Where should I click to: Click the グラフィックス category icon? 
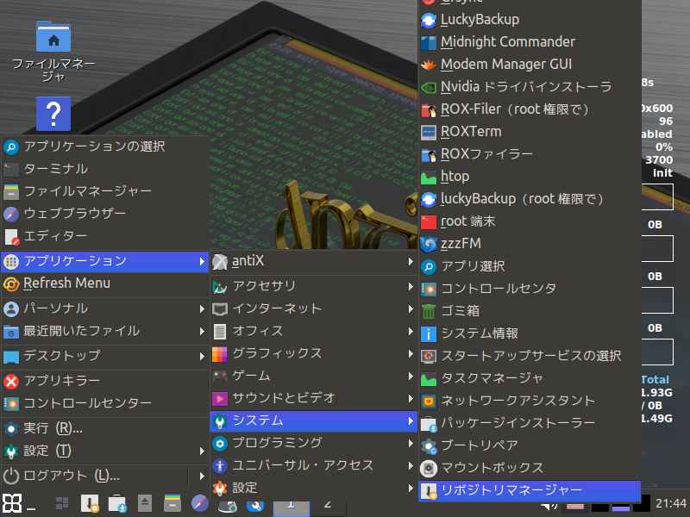point(220,354)
